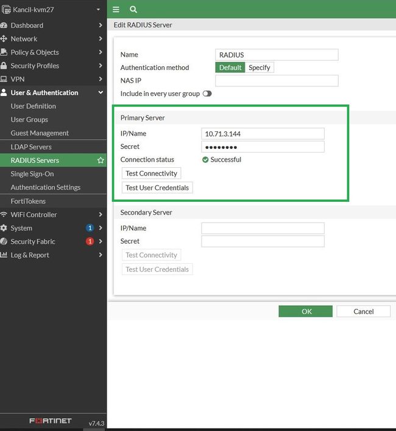
Task: Click the Network sidebar icon
Action: pos(4,39)
